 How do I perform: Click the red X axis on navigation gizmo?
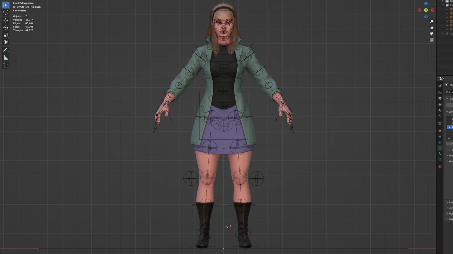coord(433,10)
